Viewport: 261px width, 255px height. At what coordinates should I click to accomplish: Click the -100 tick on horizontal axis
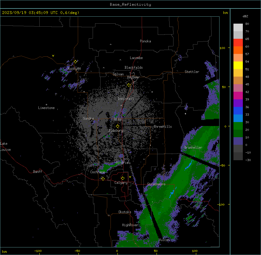[x=38, y=251]
